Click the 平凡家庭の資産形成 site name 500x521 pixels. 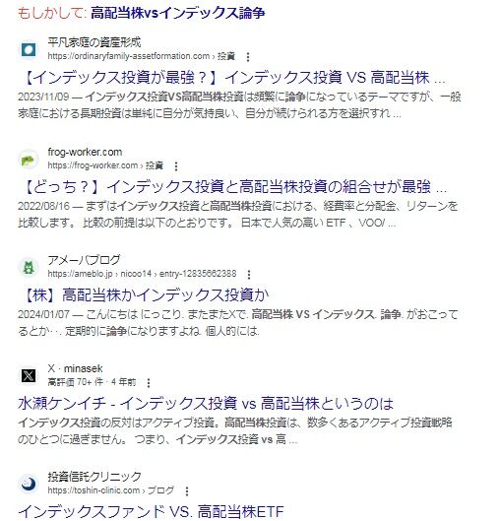[94, 42]
